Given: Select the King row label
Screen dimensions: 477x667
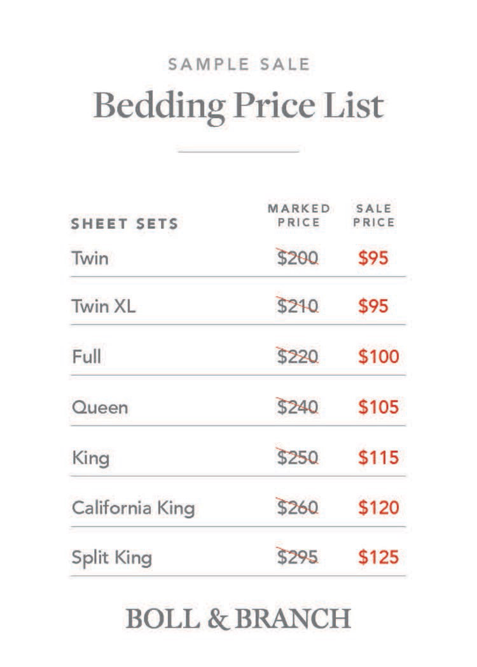Looking at the screenshot, I should (x=90, y=457).
